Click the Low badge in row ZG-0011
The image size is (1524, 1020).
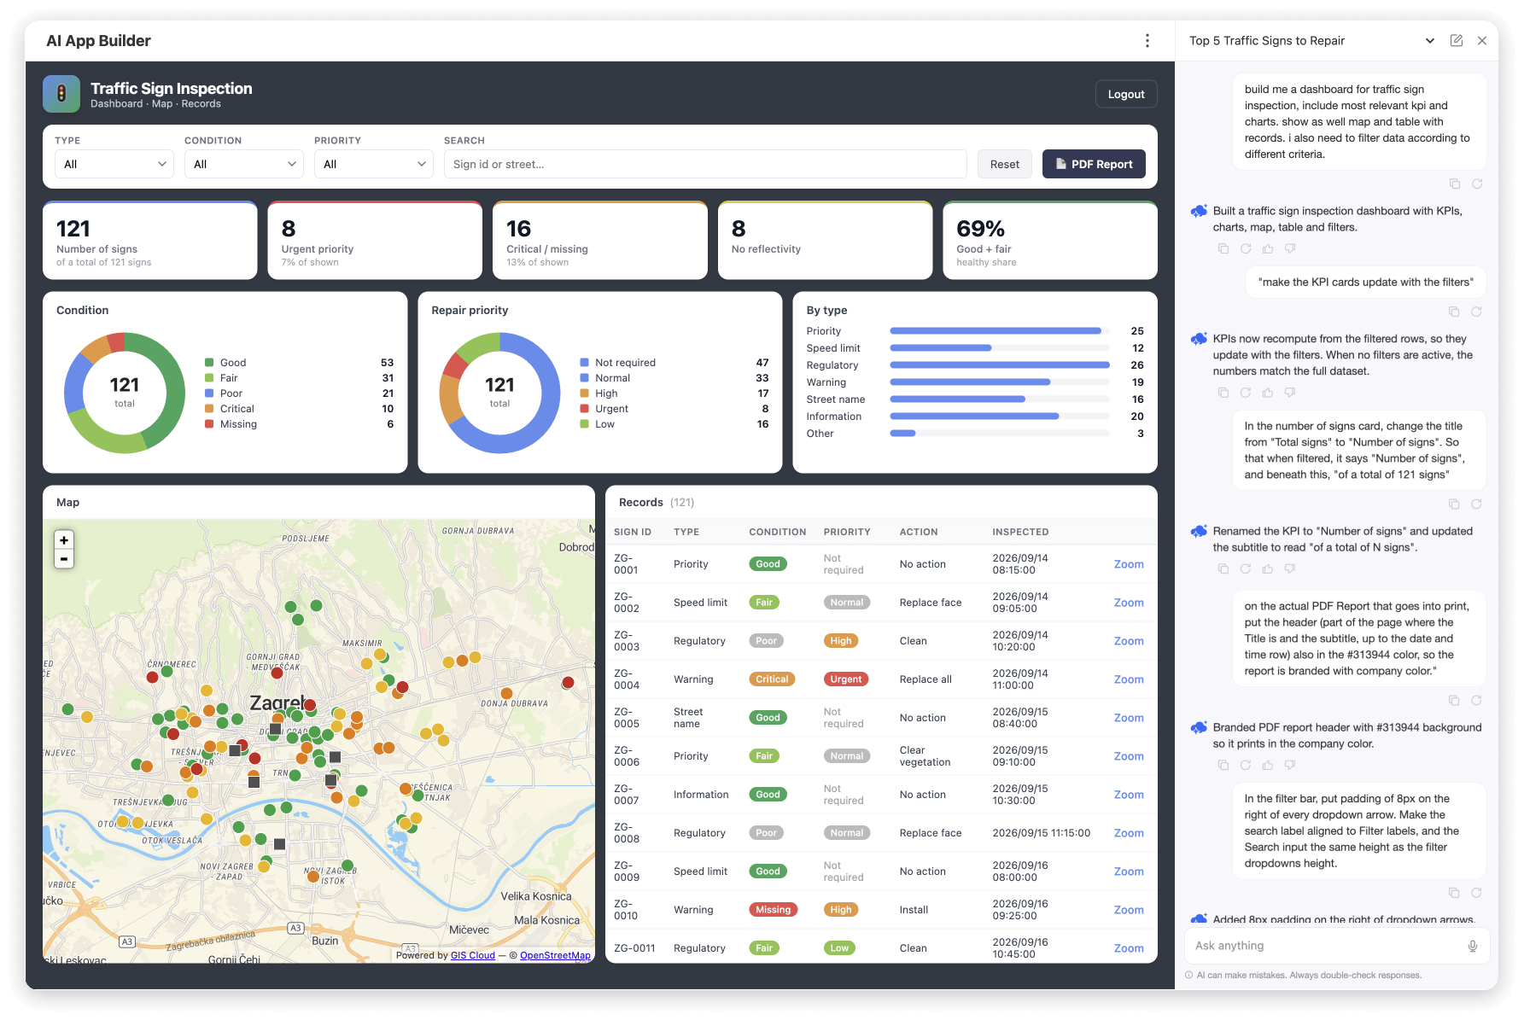pyautogui.click(x=839, y=948)
